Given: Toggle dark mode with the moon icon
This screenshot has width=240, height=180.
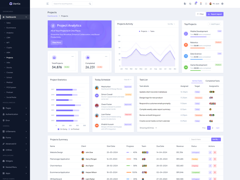Looking at the screenshot, I should [x=190, y=4].
